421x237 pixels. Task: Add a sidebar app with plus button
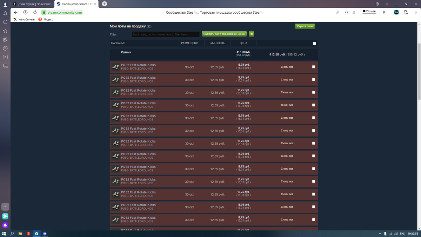pyautogui.click(x=5, y=206)
